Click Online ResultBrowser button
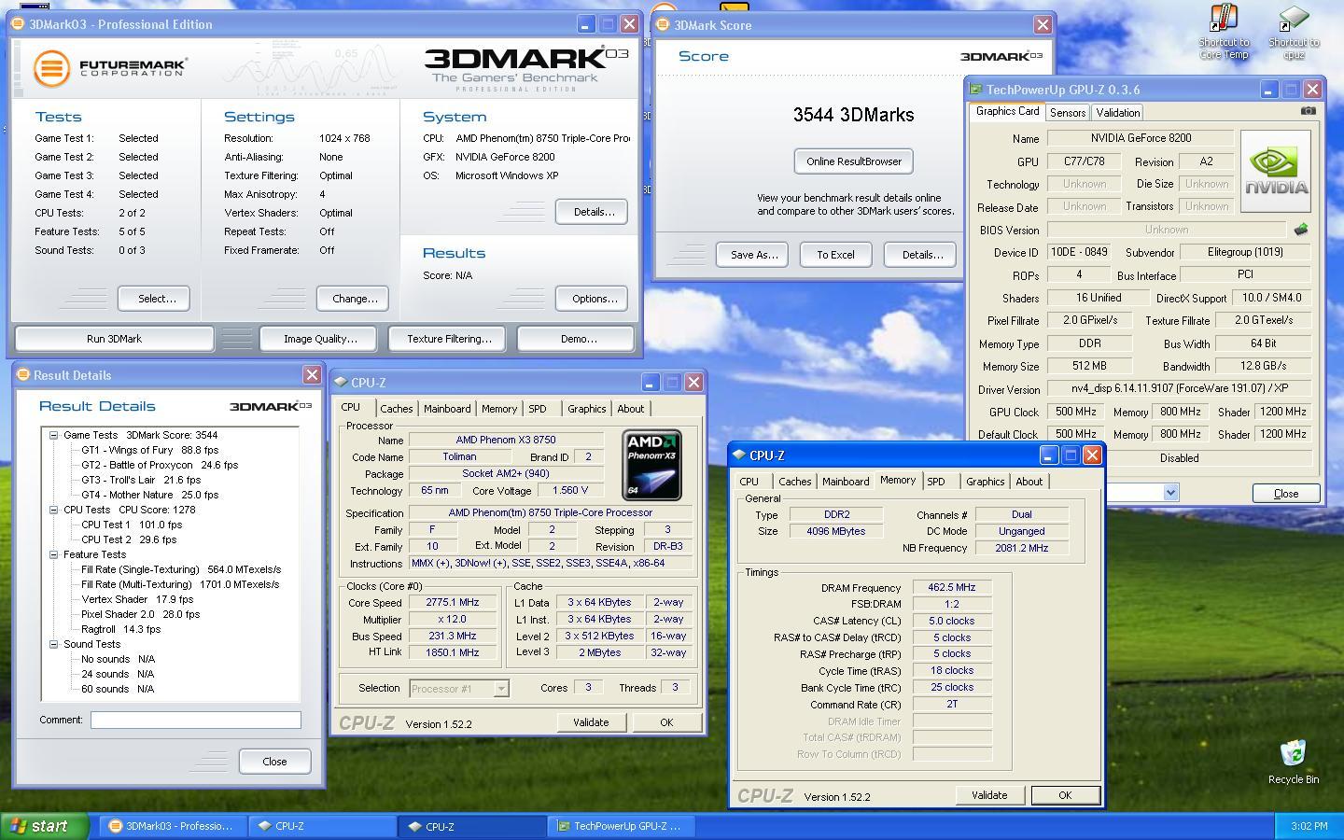1344x840 pixels. 853,161
